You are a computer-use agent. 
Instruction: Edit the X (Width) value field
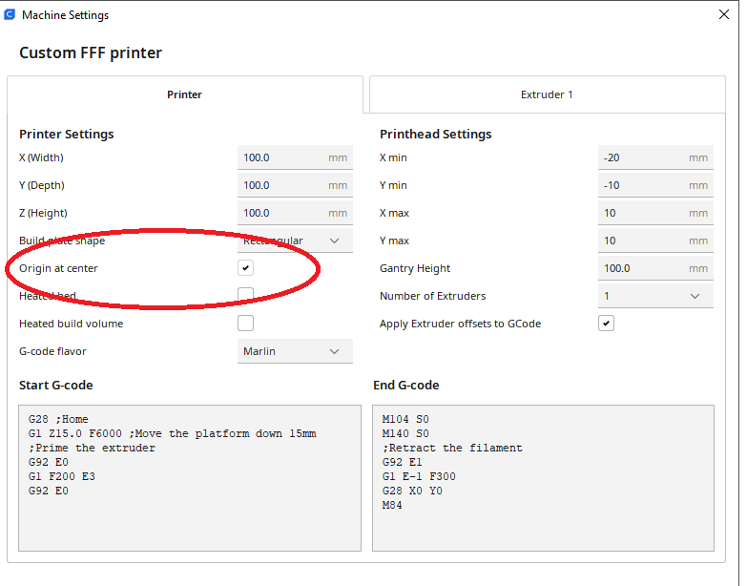(295, 157)
